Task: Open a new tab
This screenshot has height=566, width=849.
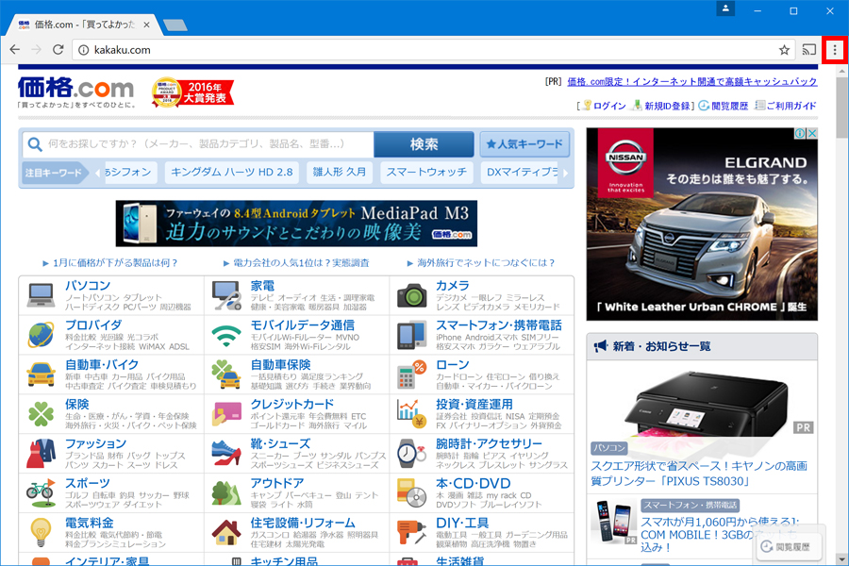Action: pos(175,25)
